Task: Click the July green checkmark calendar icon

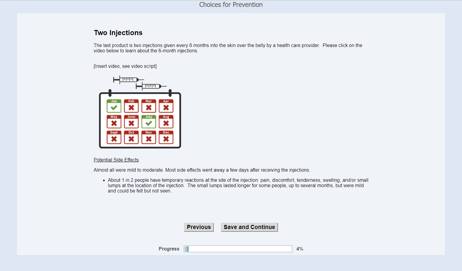Action: tap(149, 122)
